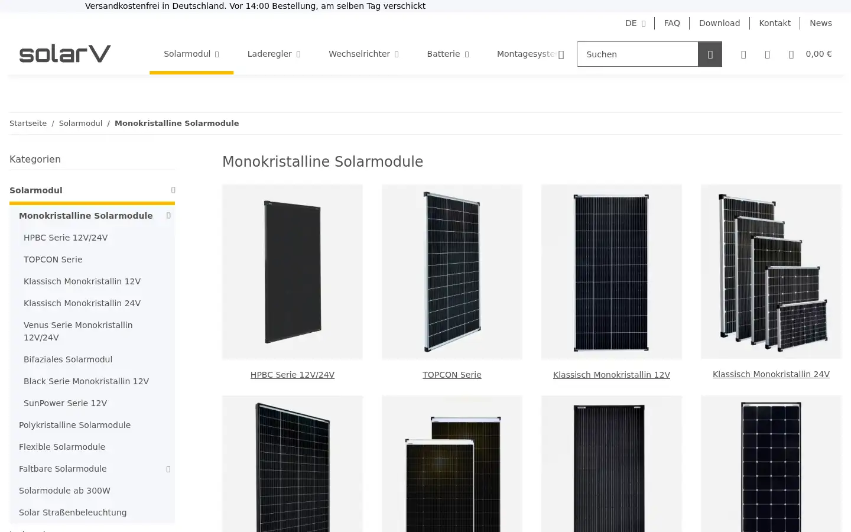The width and height of the screenshot is (851, 532).
Task: Select Black Serie Monokristallin 12V in sidebar
Action: pyautogui.click(x=86, y=381)
